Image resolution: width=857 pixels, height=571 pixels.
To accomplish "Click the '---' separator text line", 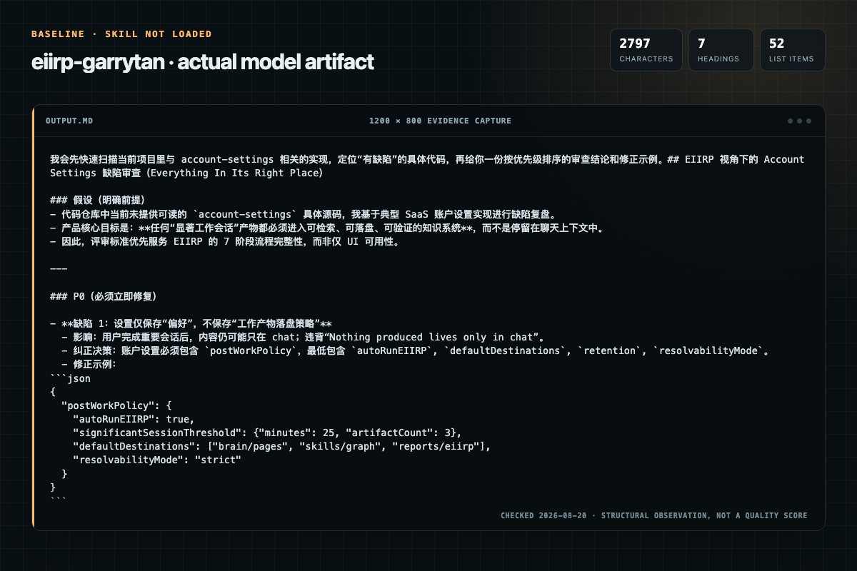I will pyautogui.click(x=59, y=268).
